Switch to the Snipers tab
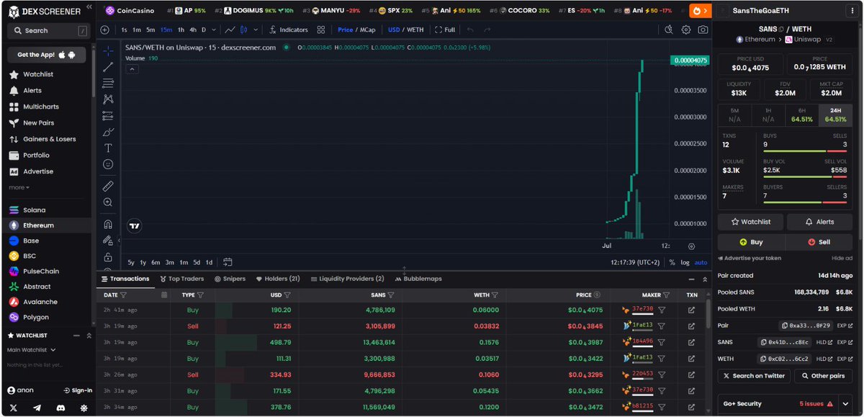This screenshot has width=864, height=417. click(230, 279)
